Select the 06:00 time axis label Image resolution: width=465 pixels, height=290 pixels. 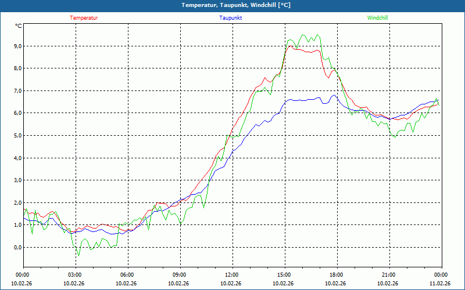click(127, 275)
